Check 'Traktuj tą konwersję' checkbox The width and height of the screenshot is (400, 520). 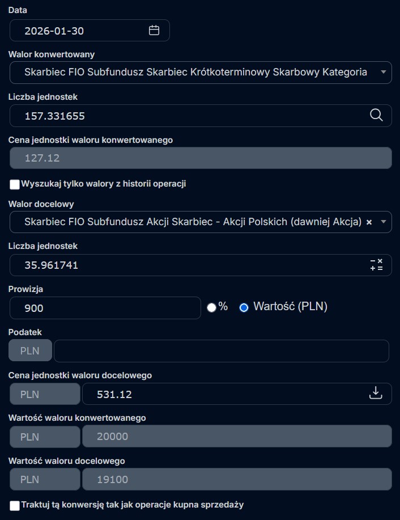click(x=15, y=505)
